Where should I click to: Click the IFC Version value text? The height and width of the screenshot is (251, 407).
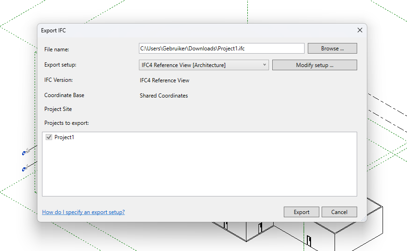click(164, 80)
